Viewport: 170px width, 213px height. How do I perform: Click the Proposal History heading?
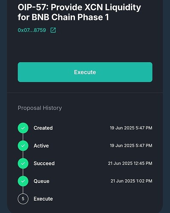coord(40,108)
